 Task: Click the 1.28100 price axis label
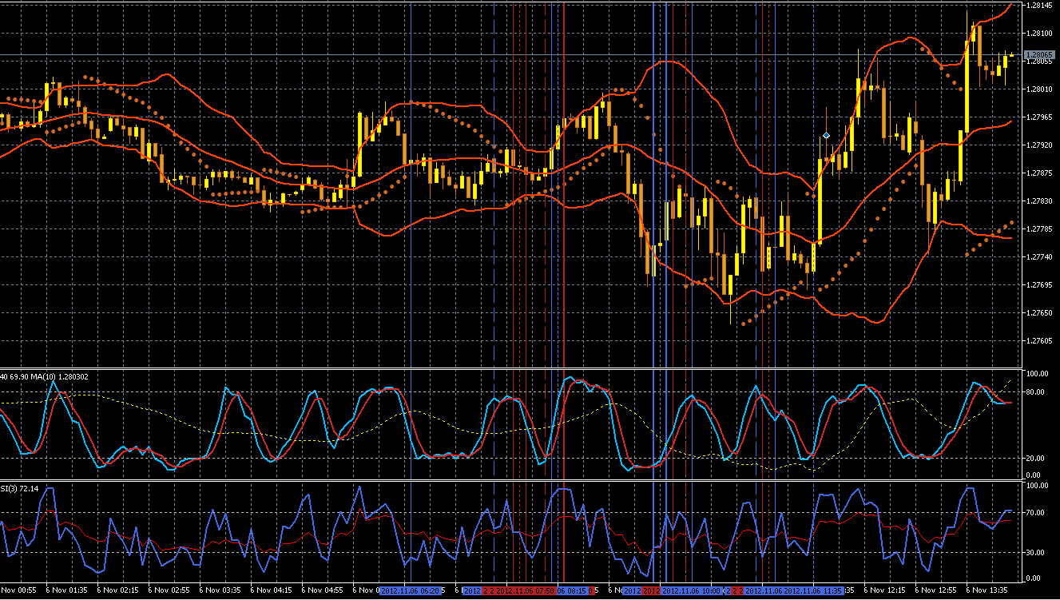pyautogui.click(x=1039, y=34)
